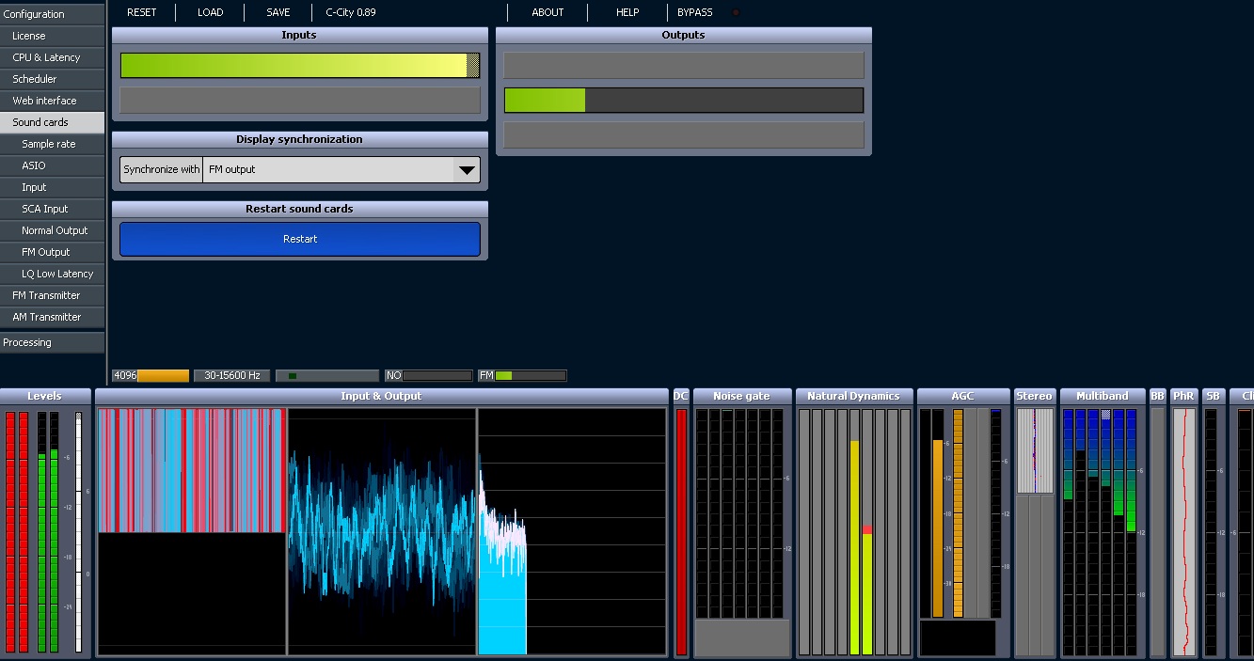Open the License page

click(x=53, y=36)
